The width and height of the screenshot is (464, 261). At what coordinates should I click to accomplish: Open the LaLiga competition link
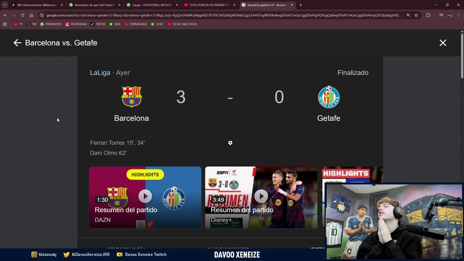point(100,72)
